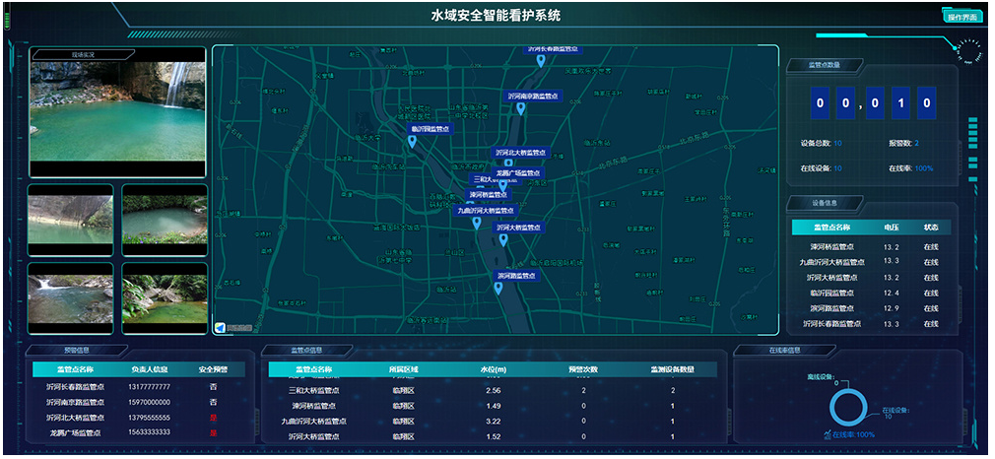Click the 滨河路监管点 map marker
Image resolution: width=995 pixels, height=459 pixels.
tap(497, 289)
